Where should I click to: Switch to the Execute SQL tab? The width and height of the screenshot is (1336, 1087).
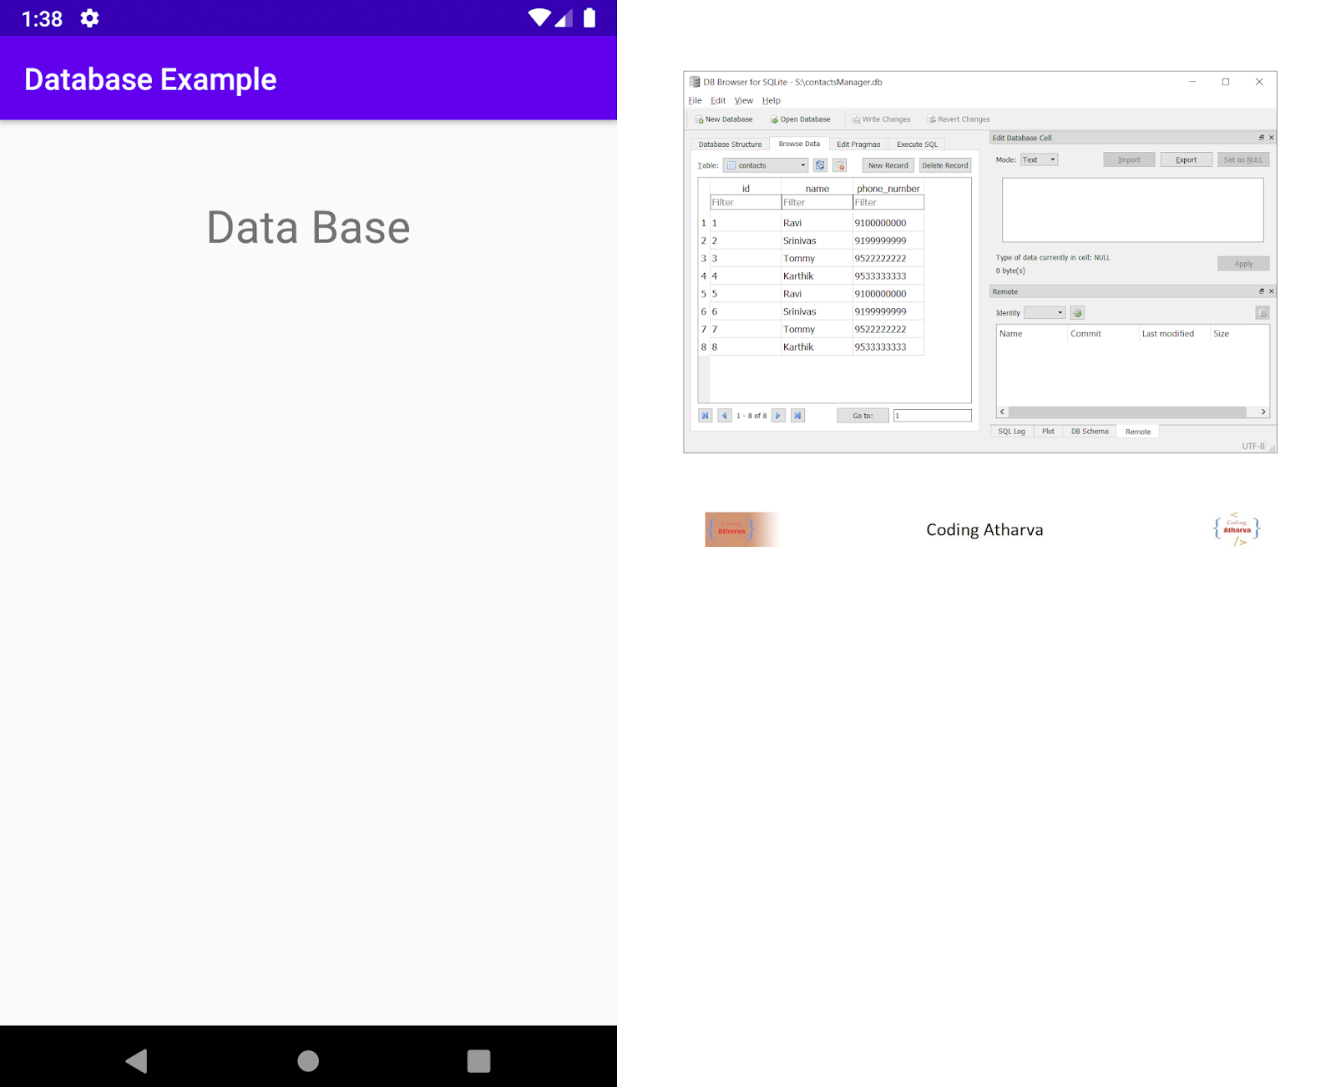pos(916,144)
